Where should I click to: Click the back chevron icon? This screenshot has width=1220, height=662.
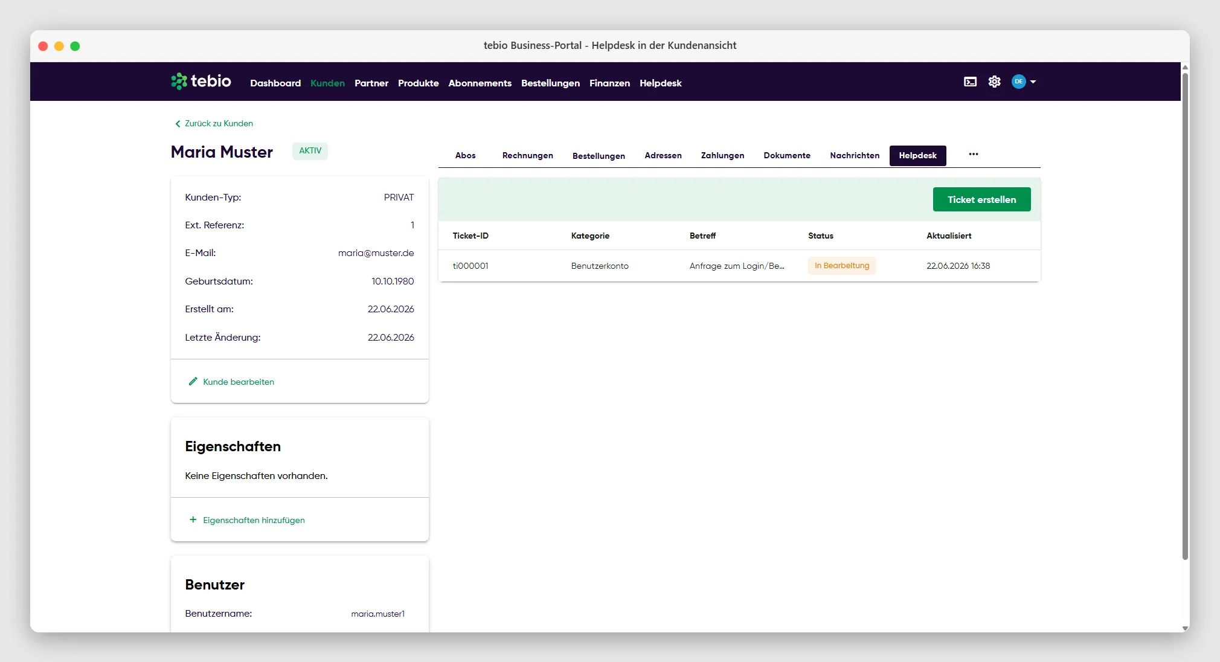tap(178, 124)
